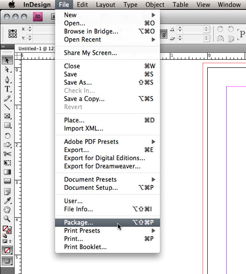Pick the Scissors tool

tap(7, 154)
